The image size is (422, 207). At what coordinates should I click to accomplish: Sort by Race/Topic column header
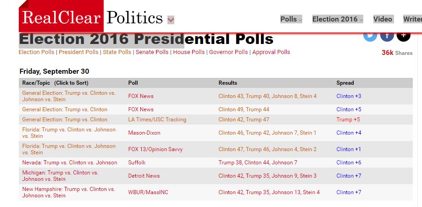pos(55,83)
